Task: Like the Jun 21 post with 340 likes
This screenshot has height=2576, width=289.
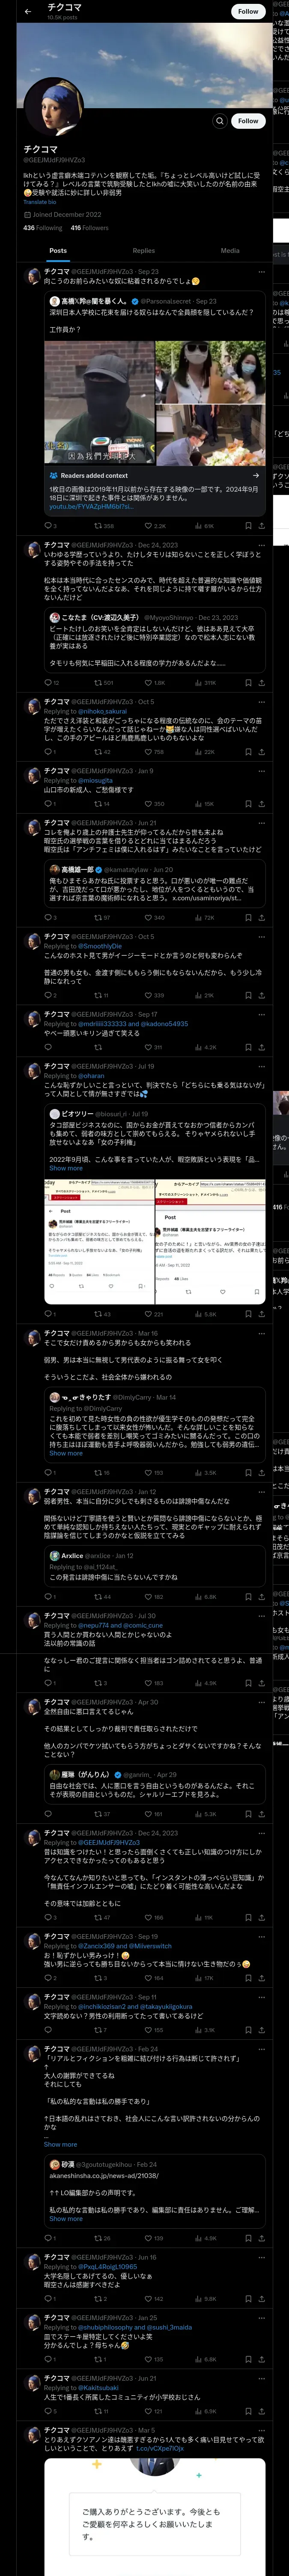Action: click(155, 917)
